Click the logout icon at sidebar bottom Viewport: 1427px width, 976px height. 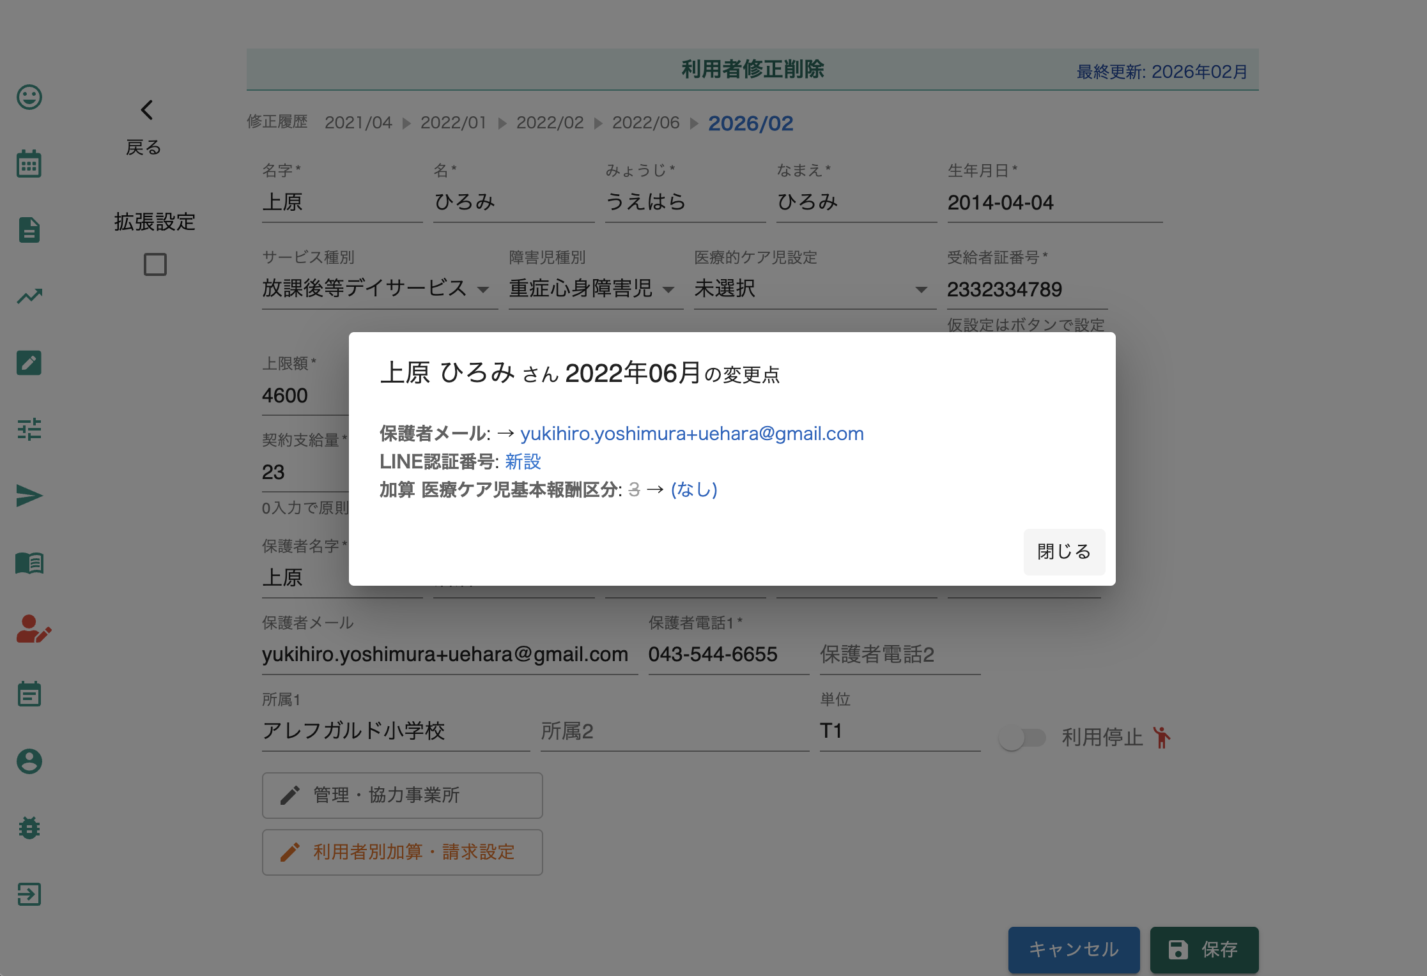29,894
